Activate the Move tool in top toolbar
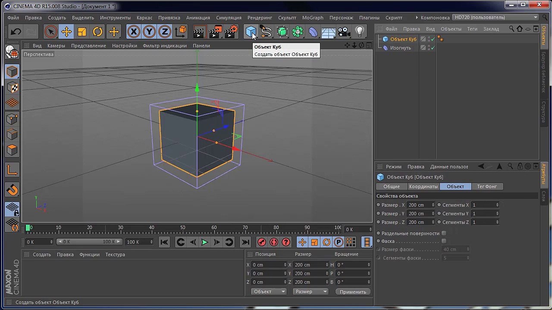Screen dimensions: 552x310 pyautogui.click(x=66, y=31)
